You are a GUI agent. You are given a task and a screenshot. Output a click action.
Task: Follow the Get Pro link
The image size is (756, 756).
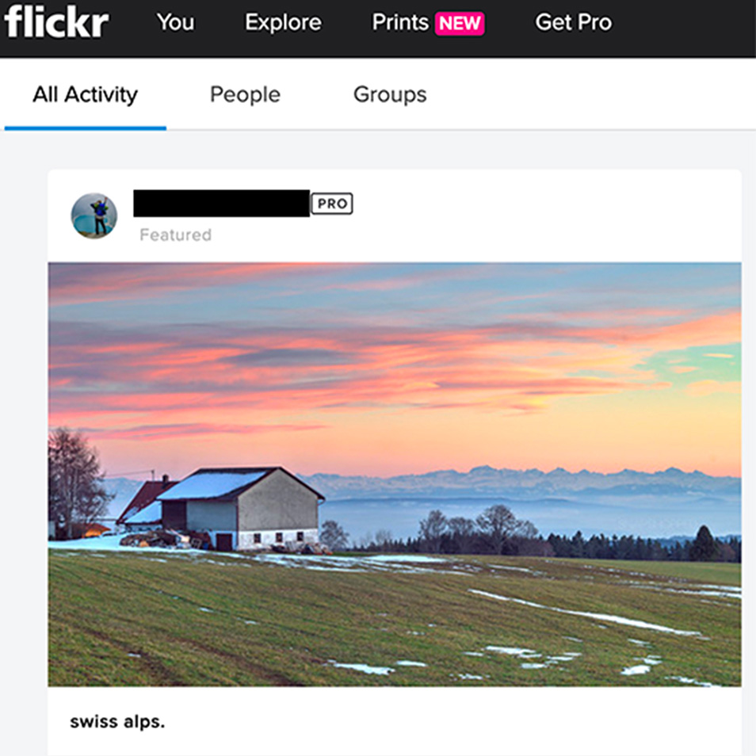(x=573, y=22)
